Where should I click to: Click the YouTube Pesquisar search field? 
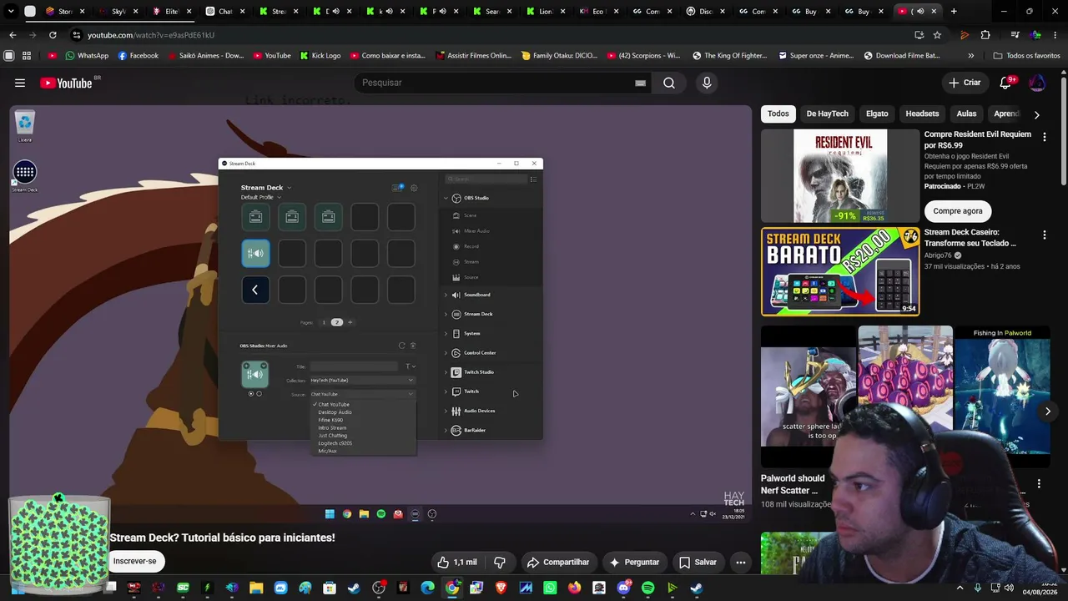pyautogui.click(x=492, y=83)
